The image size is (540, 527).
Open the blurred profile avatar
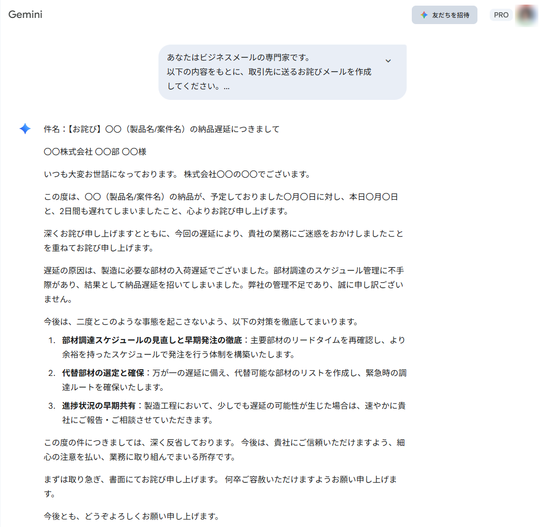click(526, 15)
